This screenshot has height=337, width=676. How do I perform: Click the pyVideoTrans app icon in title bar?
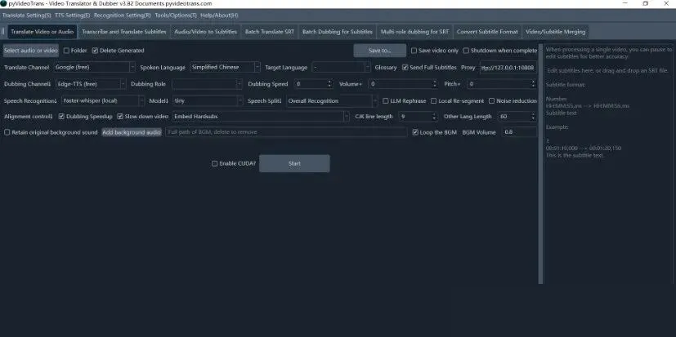(3, 3)
